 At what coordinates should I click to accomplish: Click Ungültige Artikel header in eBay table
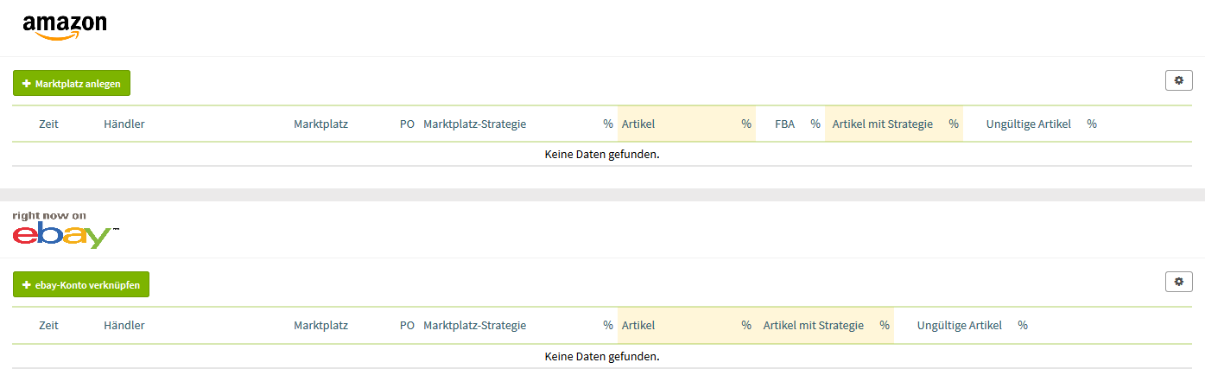pyautogui.click(x=960, y=326)
